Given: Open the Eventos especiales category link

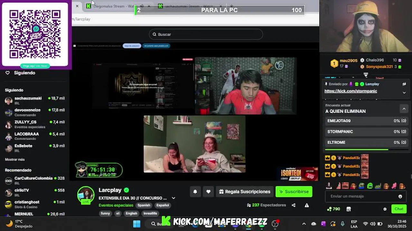Looking at the screenshot, I should (x=116, y=205).
